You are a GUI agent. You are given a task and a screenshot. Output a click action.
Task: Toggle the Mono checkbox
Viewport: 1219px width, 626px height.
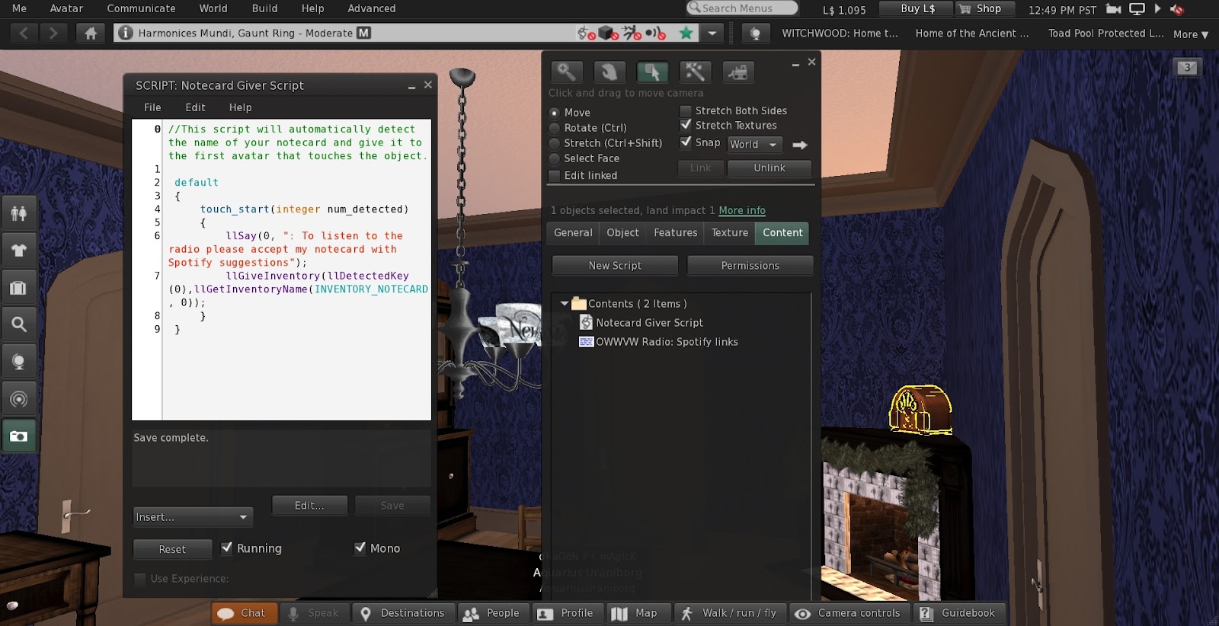point(360,548)
